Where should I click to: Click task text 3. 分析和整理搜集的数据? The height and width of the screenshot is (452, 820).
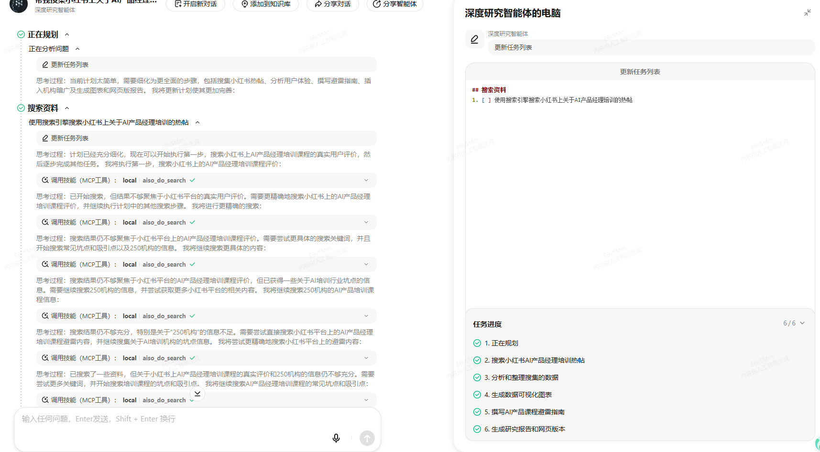coord(521,377)
